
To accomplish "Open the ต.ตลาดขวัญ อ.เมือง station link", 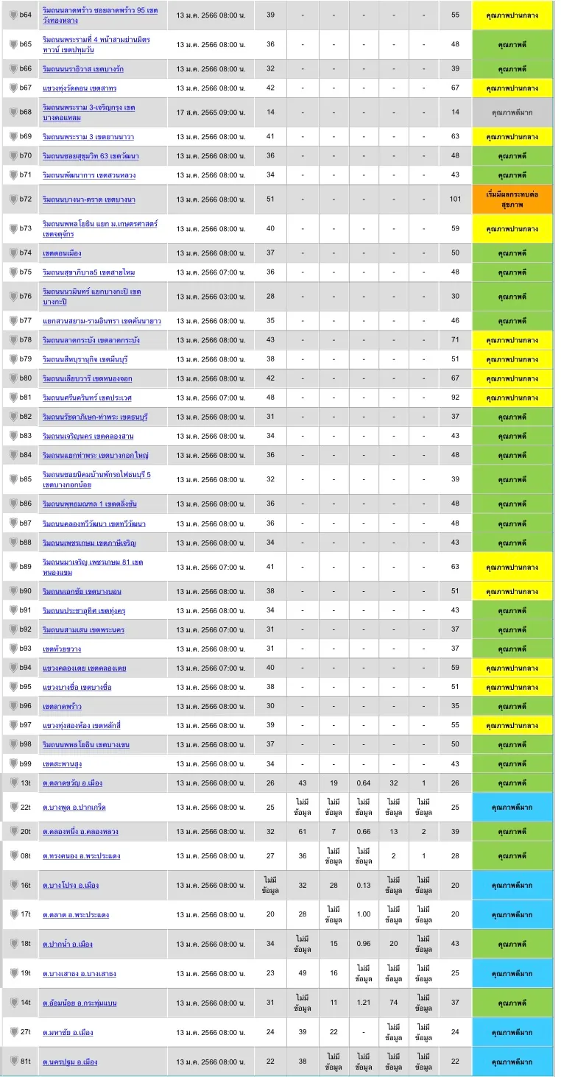I will (x=71, y=783).
